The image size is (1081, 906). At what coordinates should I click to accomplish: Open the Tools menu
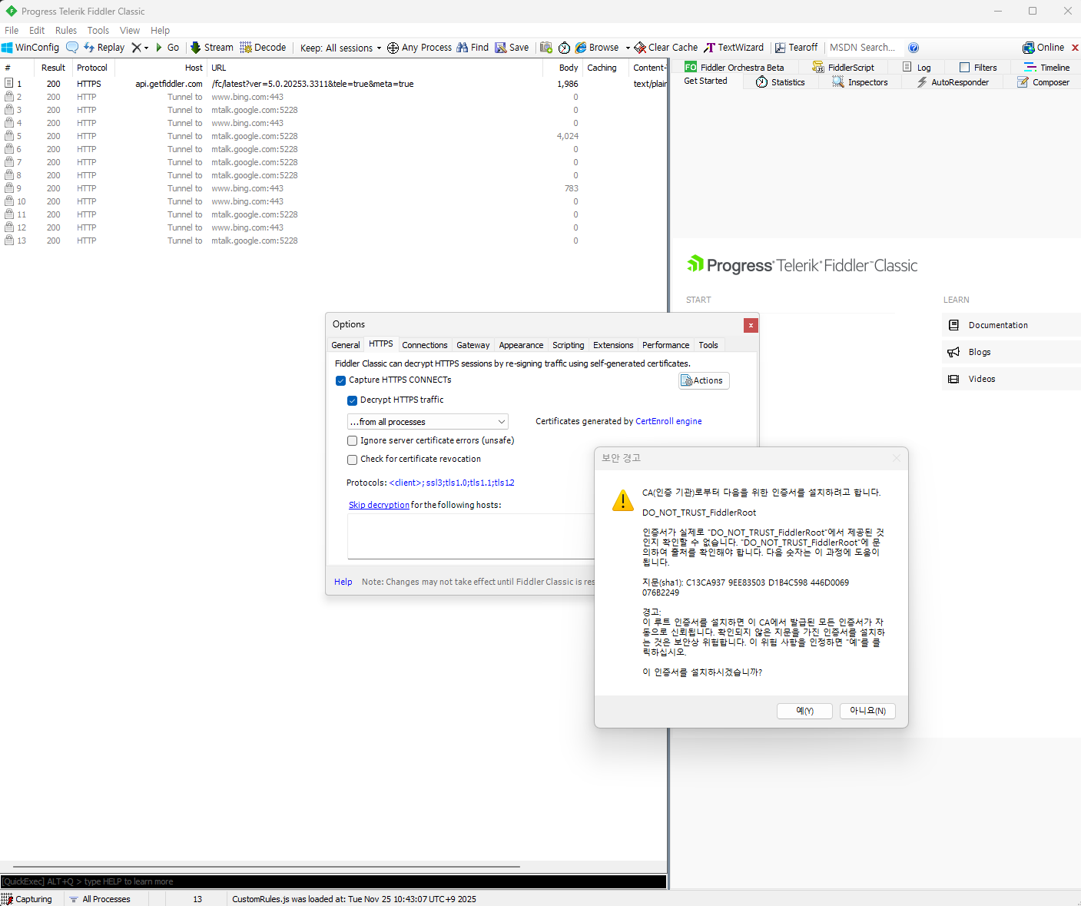(98, 31)
